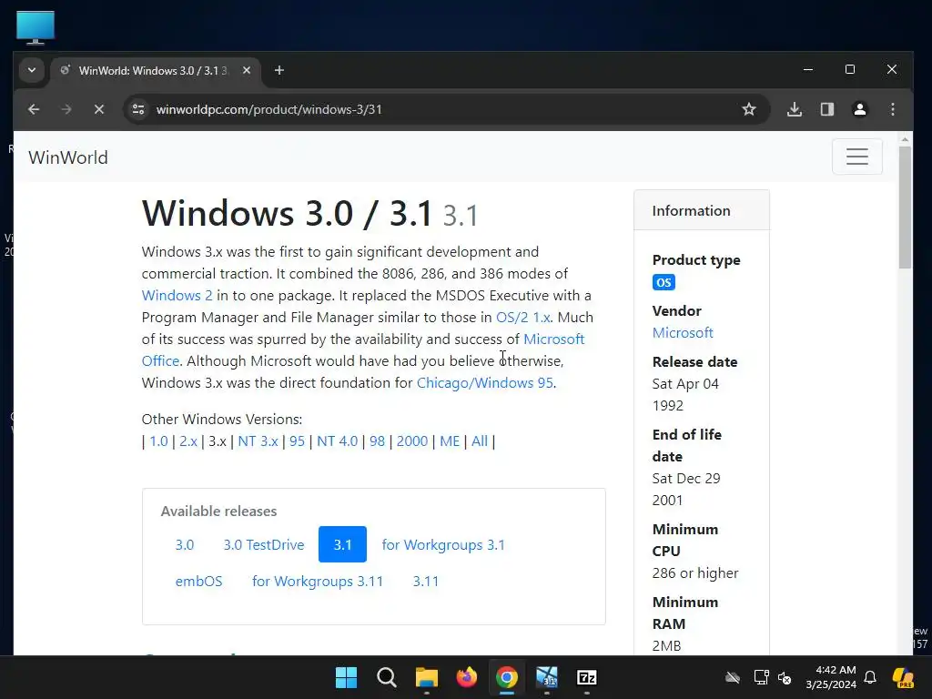This screenshot has width=932, height=699.
Task: Open the OS/2 1.x link
Action: pos(523,318)
